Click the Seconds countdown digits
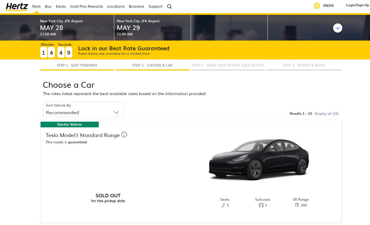This screenshot has width=370, height=225. click(65, 53)
